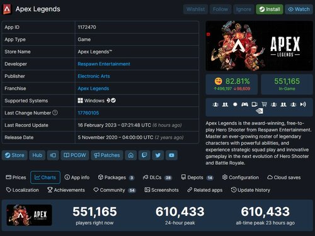This screenshot has height=236, width=315.
Task: Click the audio broadcast speaker category icon
Action: pos(303,104)
